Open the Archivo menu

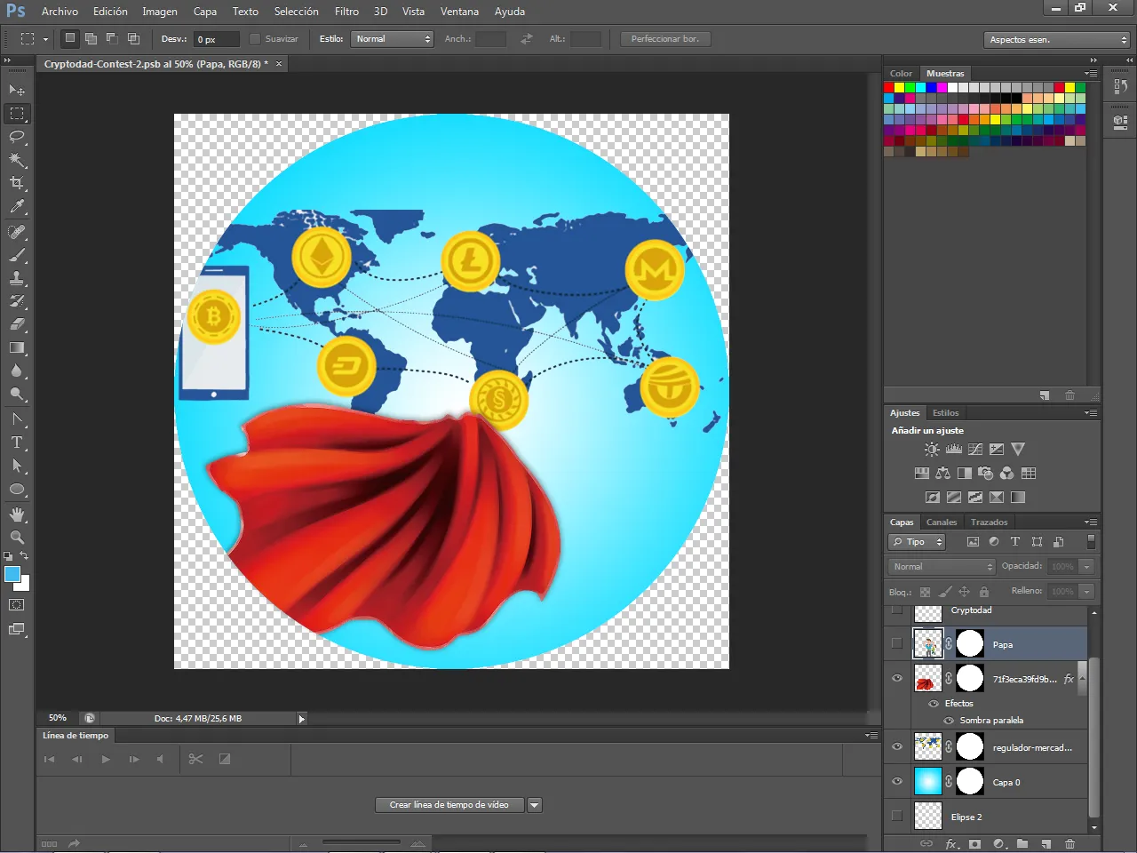click(60, 12)
